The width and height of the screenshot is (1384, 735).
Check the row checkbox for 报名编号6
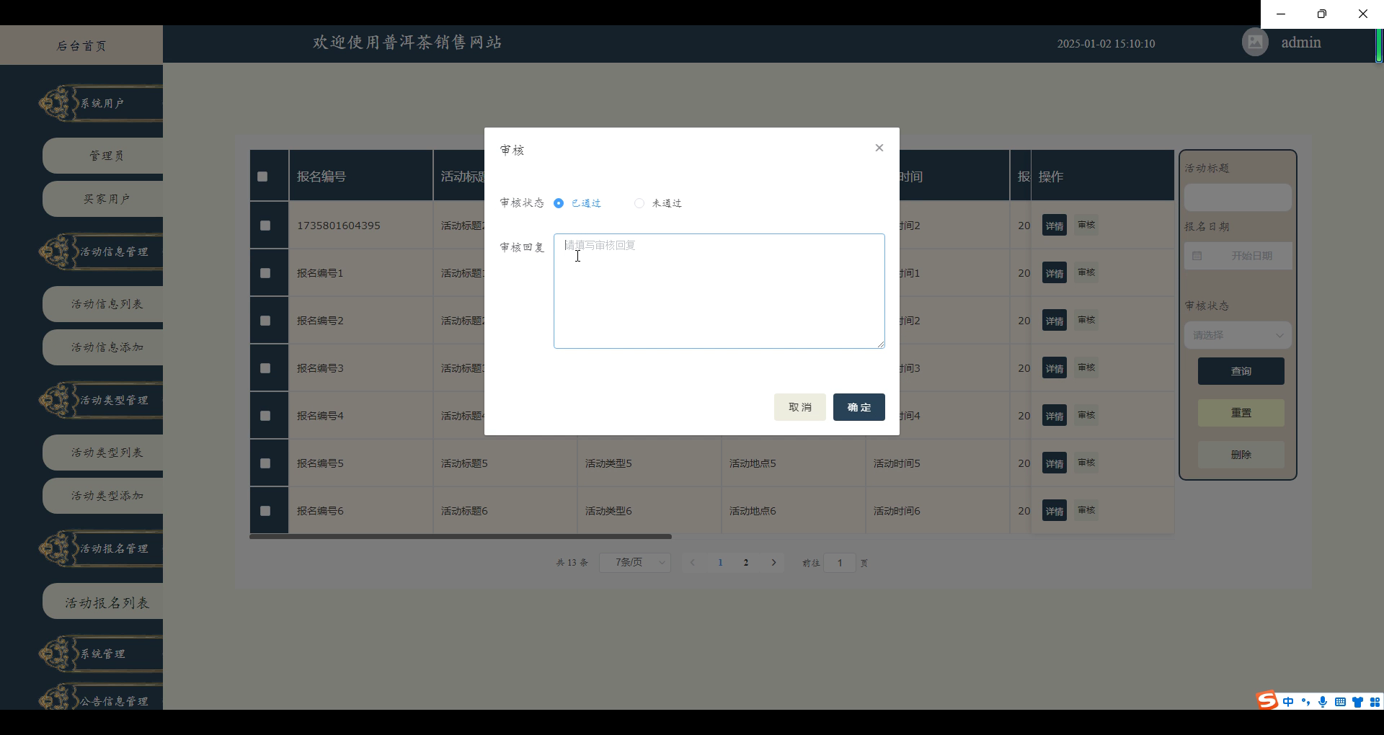(x=265, y=511)
